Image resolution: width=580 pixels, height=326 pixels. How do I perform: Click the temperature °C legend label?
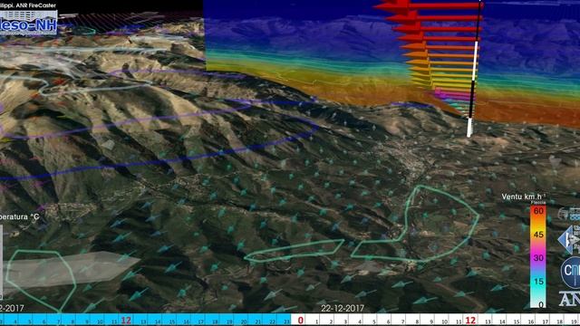tap(19, 216)
